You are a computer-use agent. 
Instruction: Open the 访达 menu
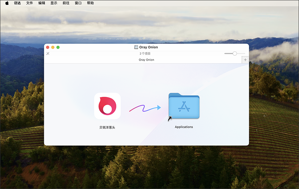click(x=17, y=3)
